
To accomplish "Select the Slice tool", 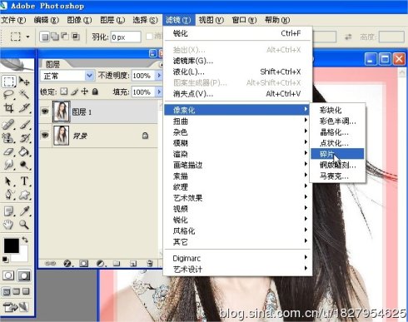I will click(24, 108).
